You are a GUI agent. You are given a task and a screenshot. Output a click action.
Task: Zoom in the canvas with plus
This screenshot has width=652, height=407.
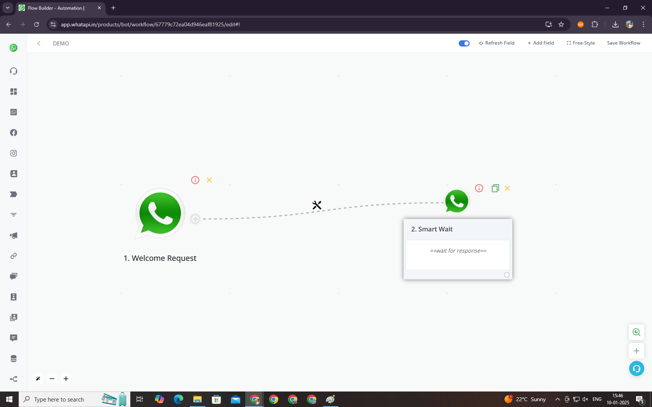tap(66, 379)
